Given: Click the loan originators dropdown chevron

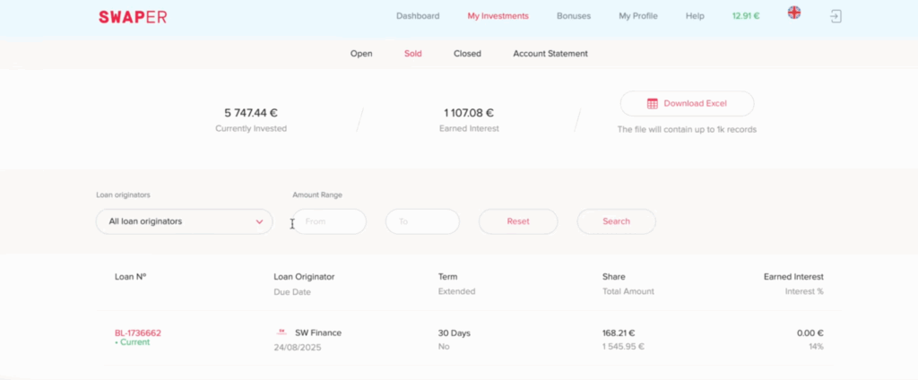Looking at the screenshot, I should (259, 221).
